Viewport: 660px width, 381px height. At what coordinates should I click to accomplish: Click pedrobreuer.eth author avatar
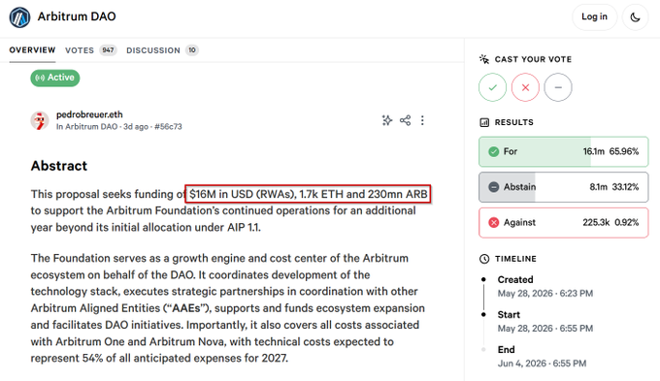40,120
